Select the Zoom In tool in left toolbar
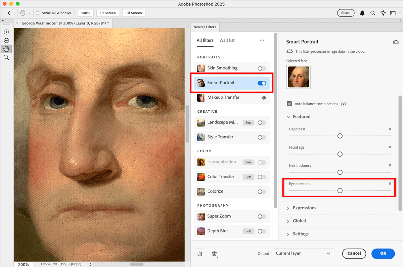Viewport: 403px width, 267px height. click(6, 32)
